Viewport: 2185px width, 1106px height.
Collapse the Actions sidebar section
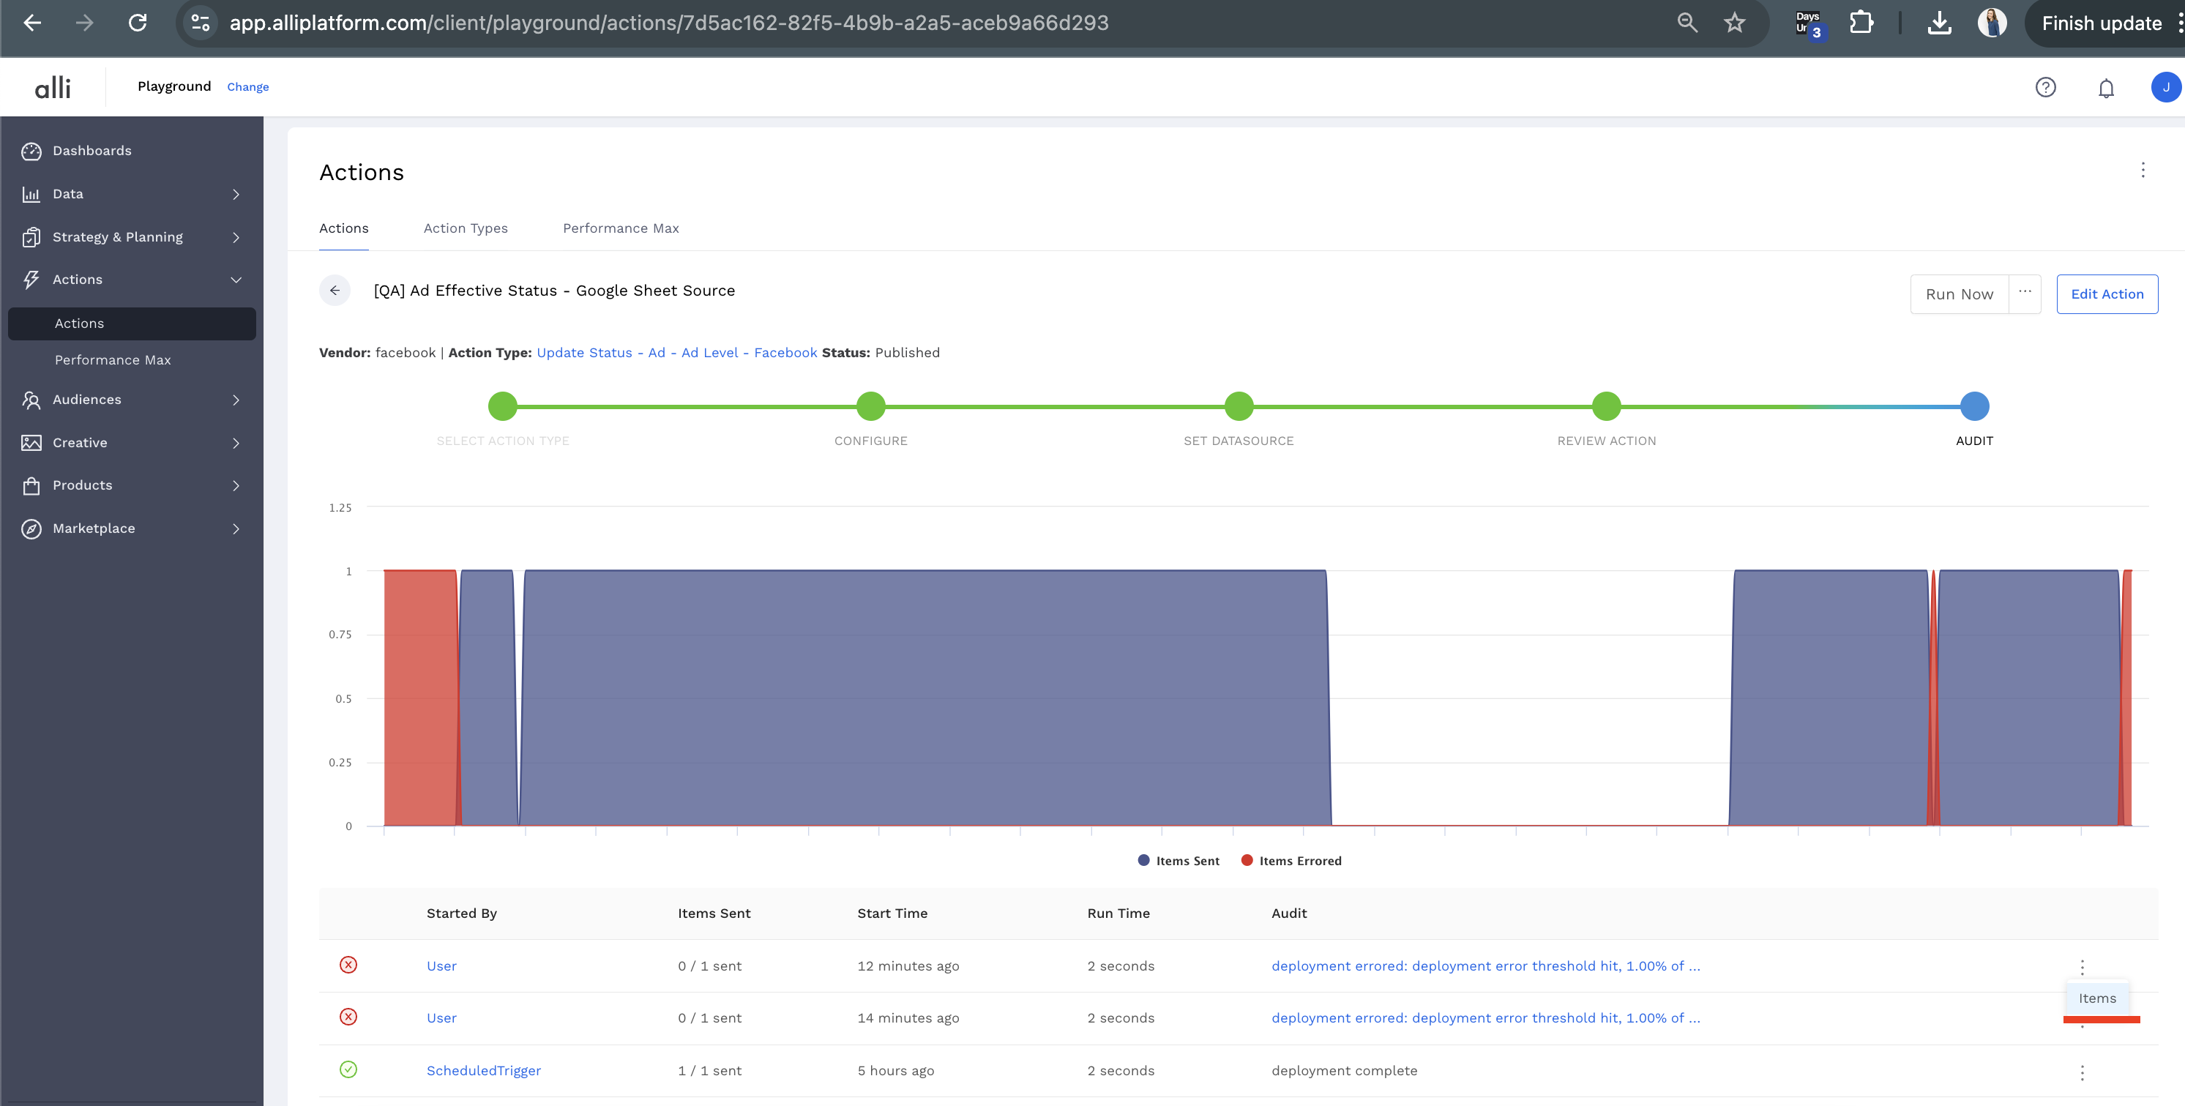[236, 280]
